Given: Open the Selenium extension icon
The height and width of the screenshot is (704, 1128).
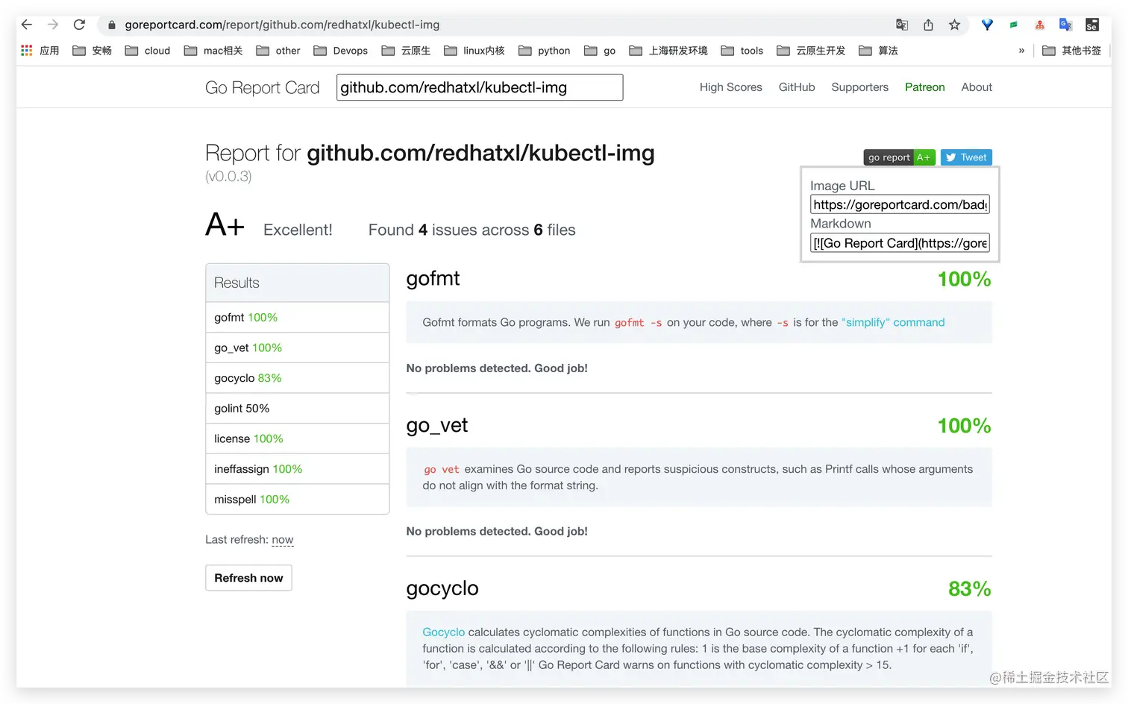Looking at the screenshot, I should 1092,25.
